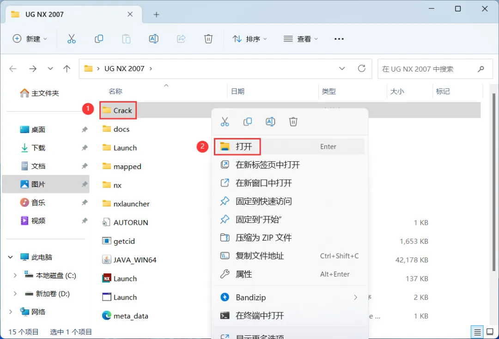Click the Delete icon in the context menu
The height and width of the screenshot is (339, 499).
coord(293,122)
